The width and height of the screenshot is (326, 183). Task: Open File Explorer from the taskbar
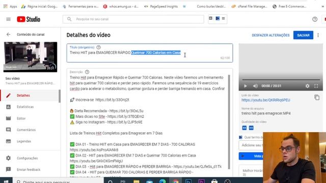pos(137,181)
